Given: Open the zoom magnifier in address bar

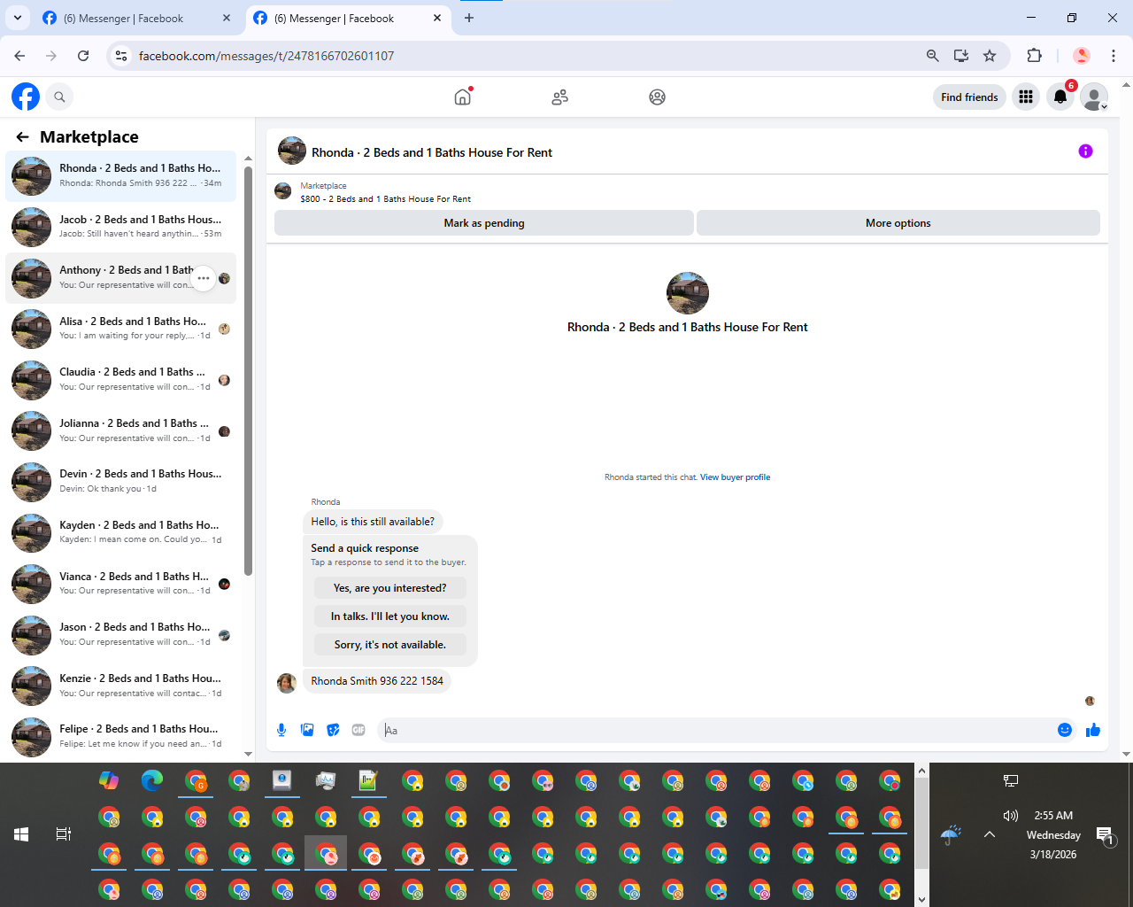Looking at the screenshot, I should point(932,56).
